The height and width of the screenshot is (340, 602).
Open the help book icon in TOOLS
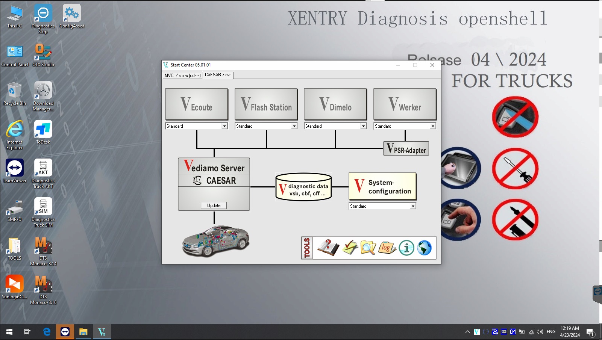point(328,248)
